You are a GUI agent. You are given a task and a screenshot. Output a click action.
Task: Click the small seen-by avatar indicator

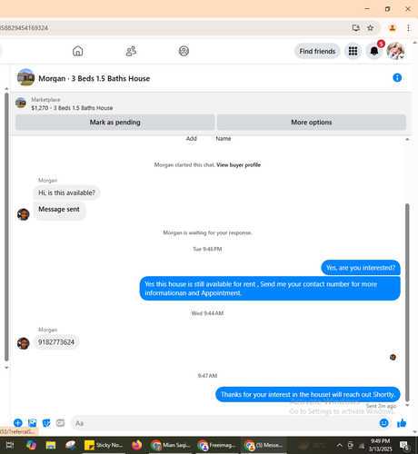[393, 357]
